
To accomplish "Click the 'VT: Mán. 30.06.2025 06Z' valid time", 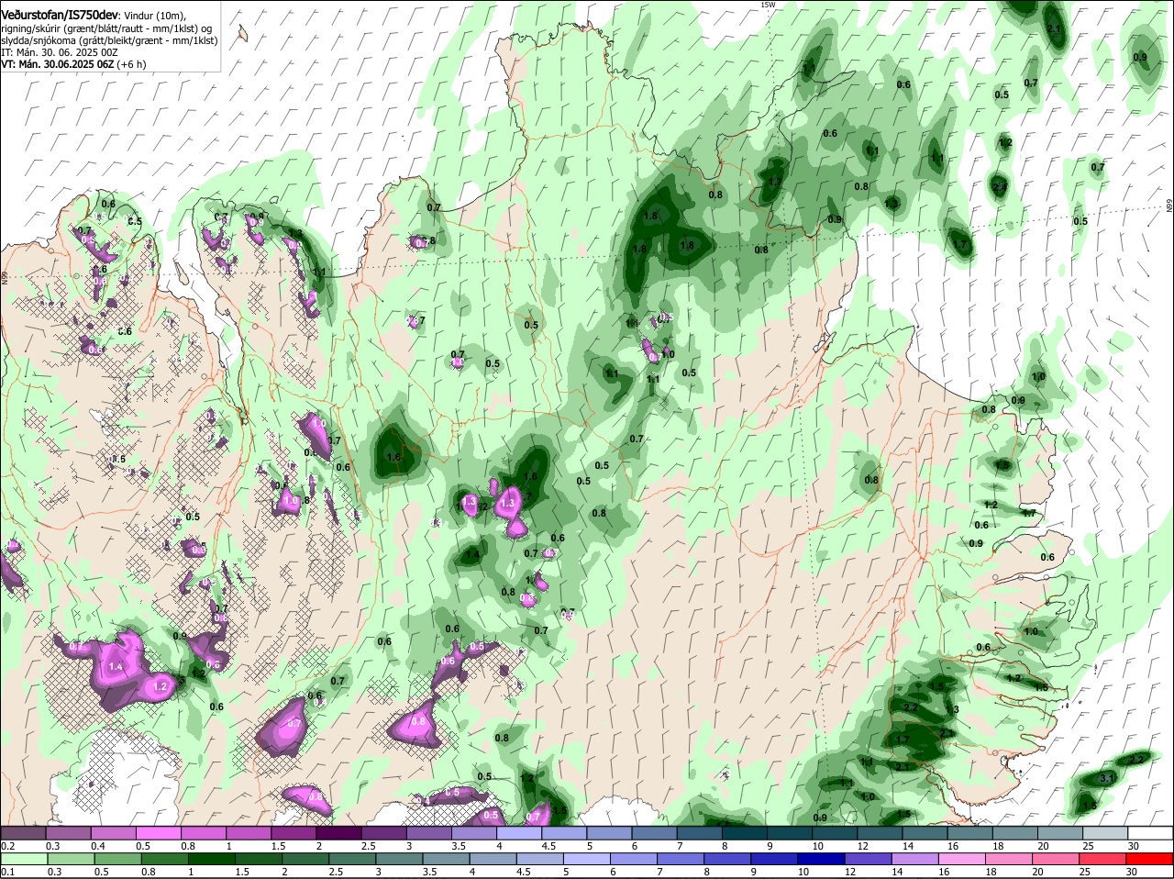I will 57,64.
